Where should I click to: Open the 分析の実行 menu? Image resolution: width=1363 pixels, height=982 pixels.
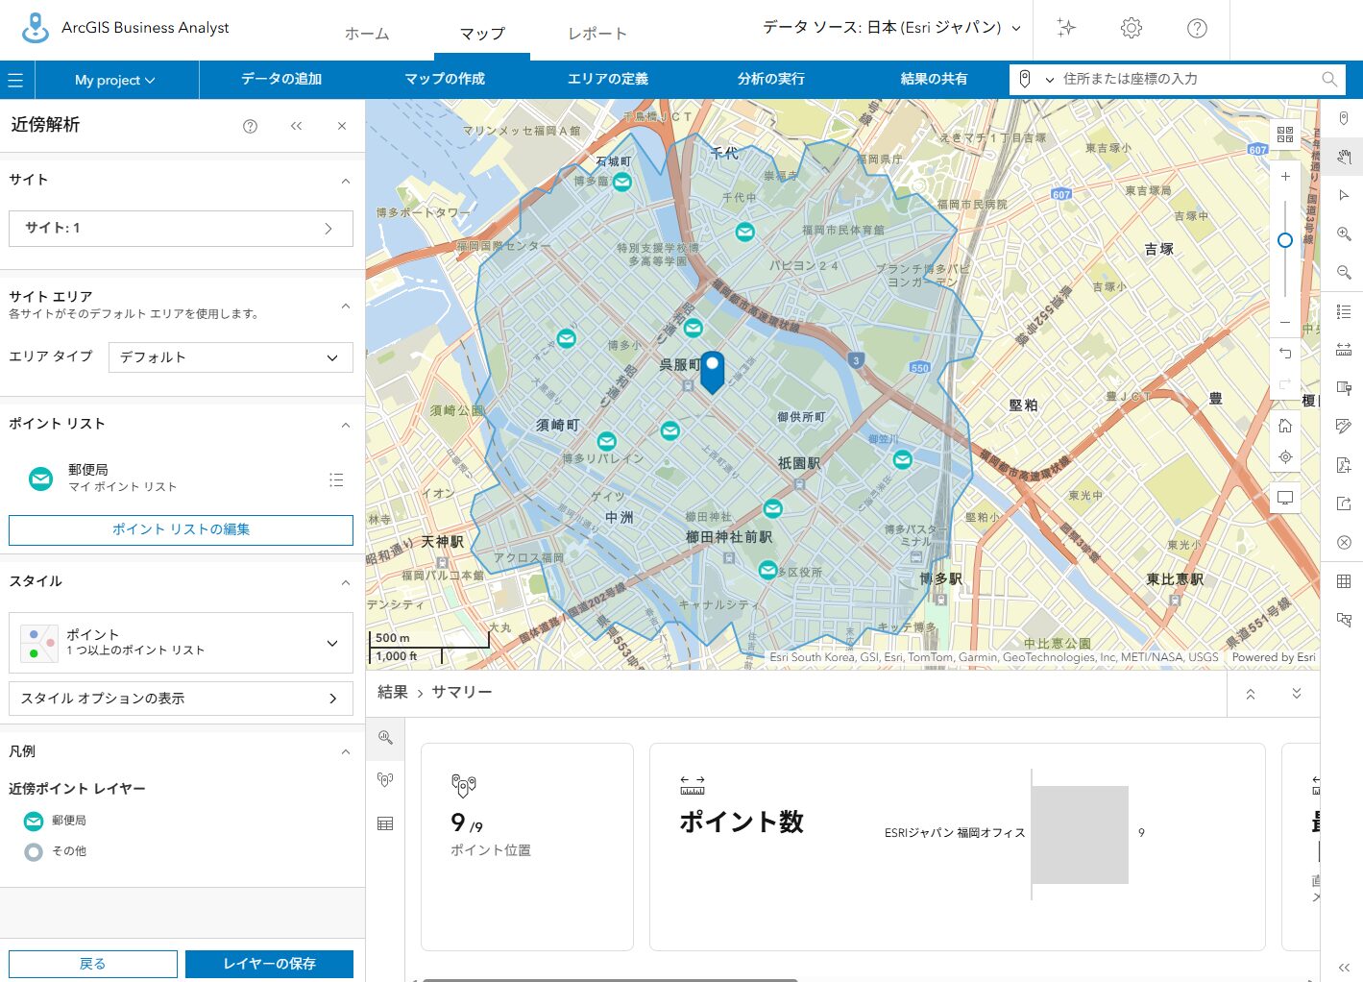point(770,80)
